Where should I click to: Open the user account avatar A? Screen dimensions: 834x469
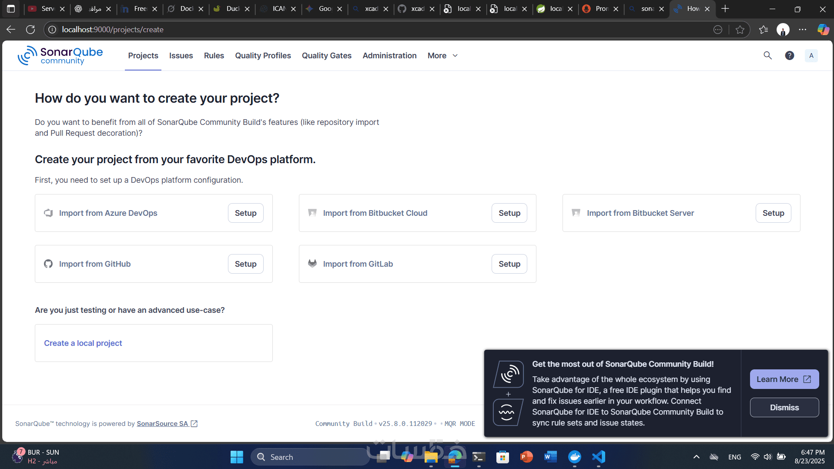[811, 56]
